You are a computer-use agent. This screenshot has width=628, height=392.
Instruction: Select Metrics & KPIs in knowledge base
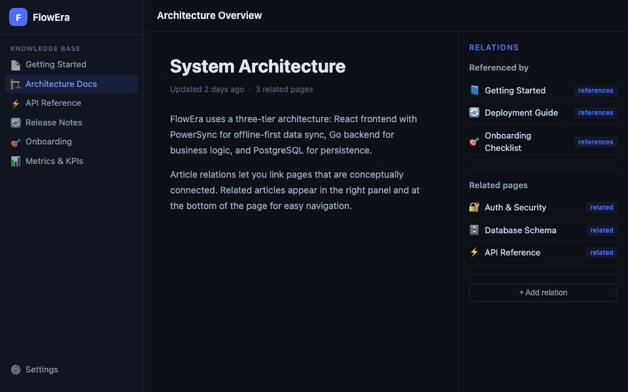click(54, 161)
